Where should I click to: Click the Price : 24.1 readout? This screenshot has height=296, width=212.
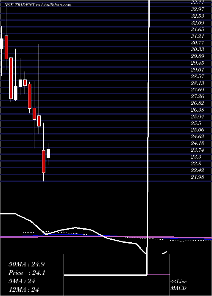coord(27,273)
